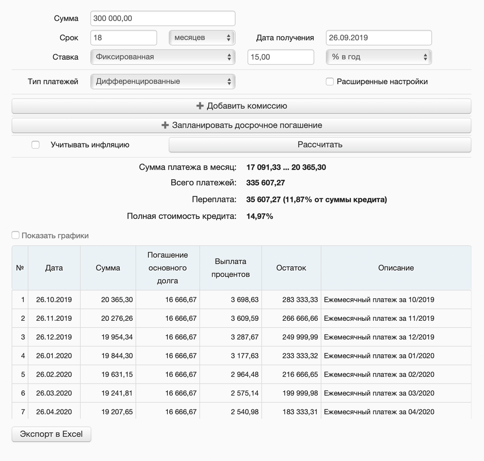This screenshot has width=484, height=461.
Task: Click the interest rate field 15,00
Action: click(281, 57)
